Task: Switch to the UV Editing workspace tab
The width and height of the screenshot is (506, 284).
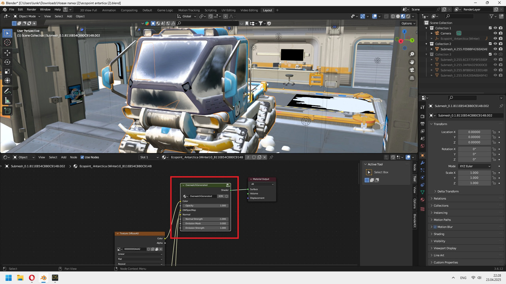Action: pyautogui.click(x=228, y=10)
